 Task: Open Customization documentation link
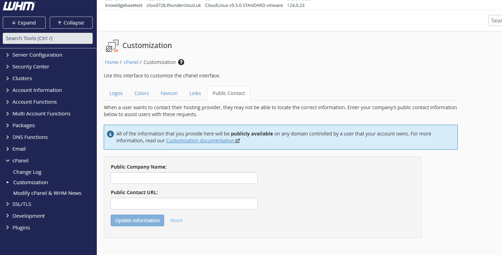tap(203, 141)
